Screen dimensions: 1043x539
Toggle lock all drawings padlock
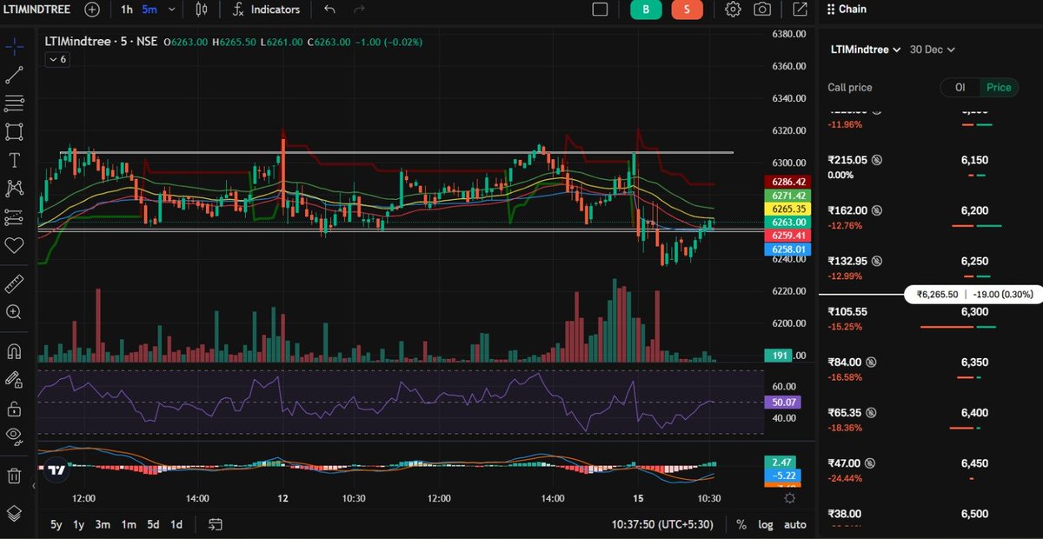[14, 408]
